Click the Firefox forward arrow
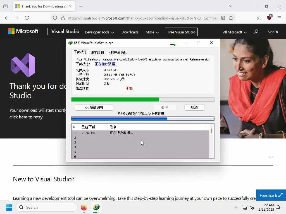Screen dimensions: 286x214 pyautogui.click(x=17, y=18)
